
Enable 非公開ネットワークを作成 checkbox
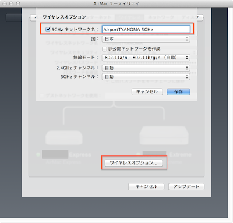(104, 49)
